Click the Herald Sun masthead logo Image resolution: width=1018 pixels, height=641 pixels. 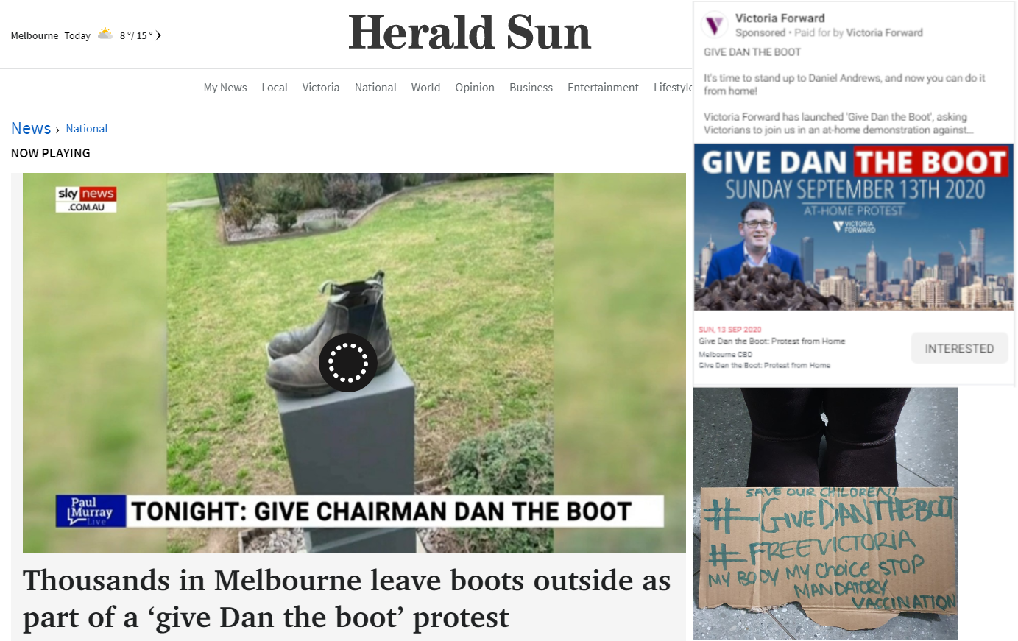470,33
